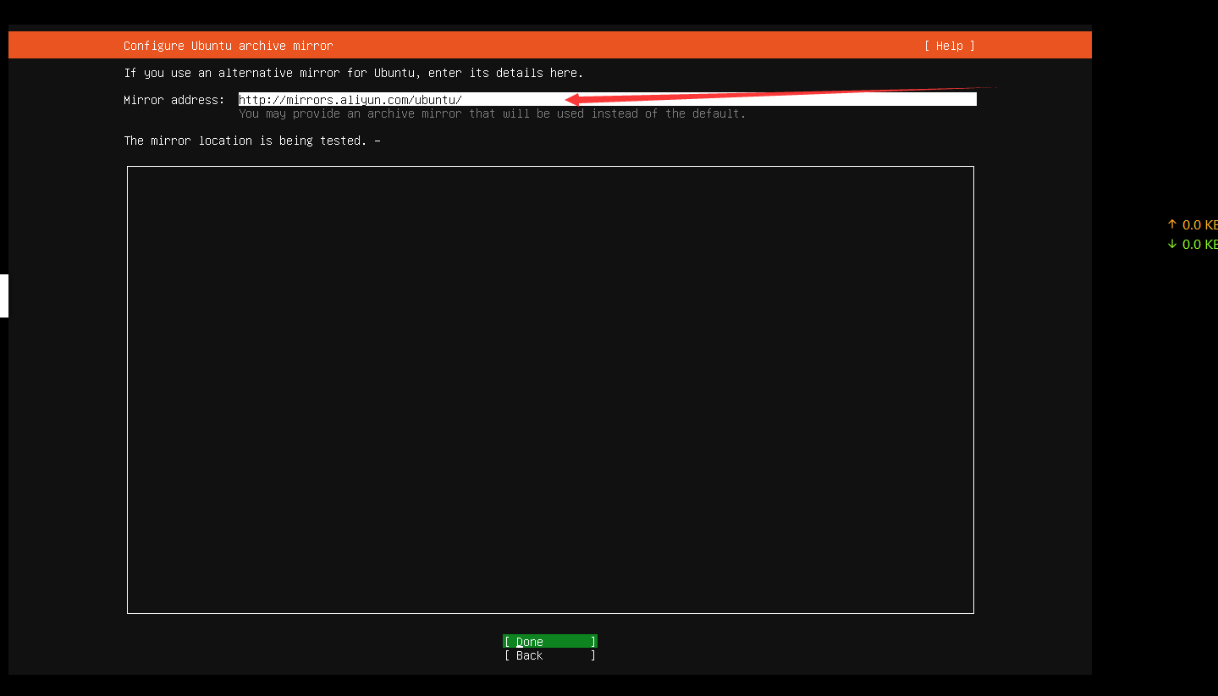The width and height of the screenshot is (1218, 696).
Task: Click the download speed indicator with down arrow
Action: (x=1192, y=244)
